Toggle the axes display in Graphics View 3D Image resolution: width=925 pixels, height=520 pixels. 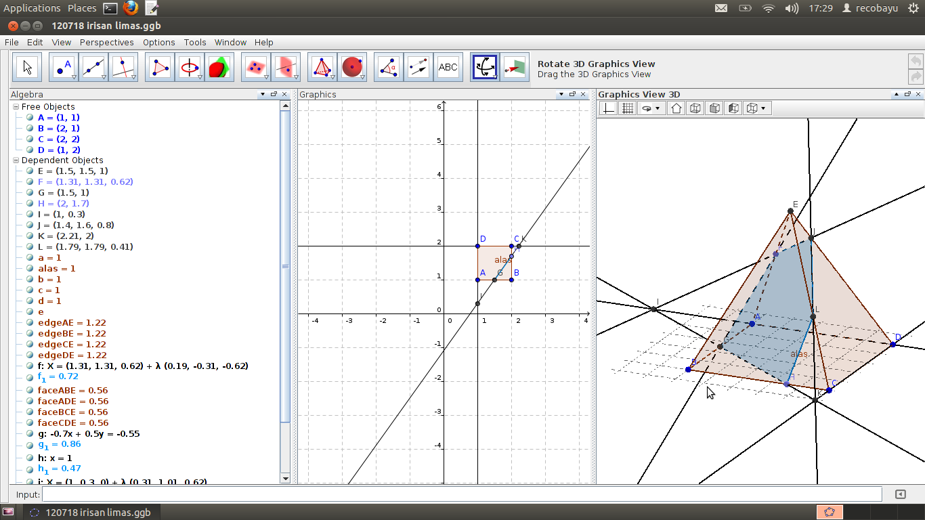(x=607, y=108)
